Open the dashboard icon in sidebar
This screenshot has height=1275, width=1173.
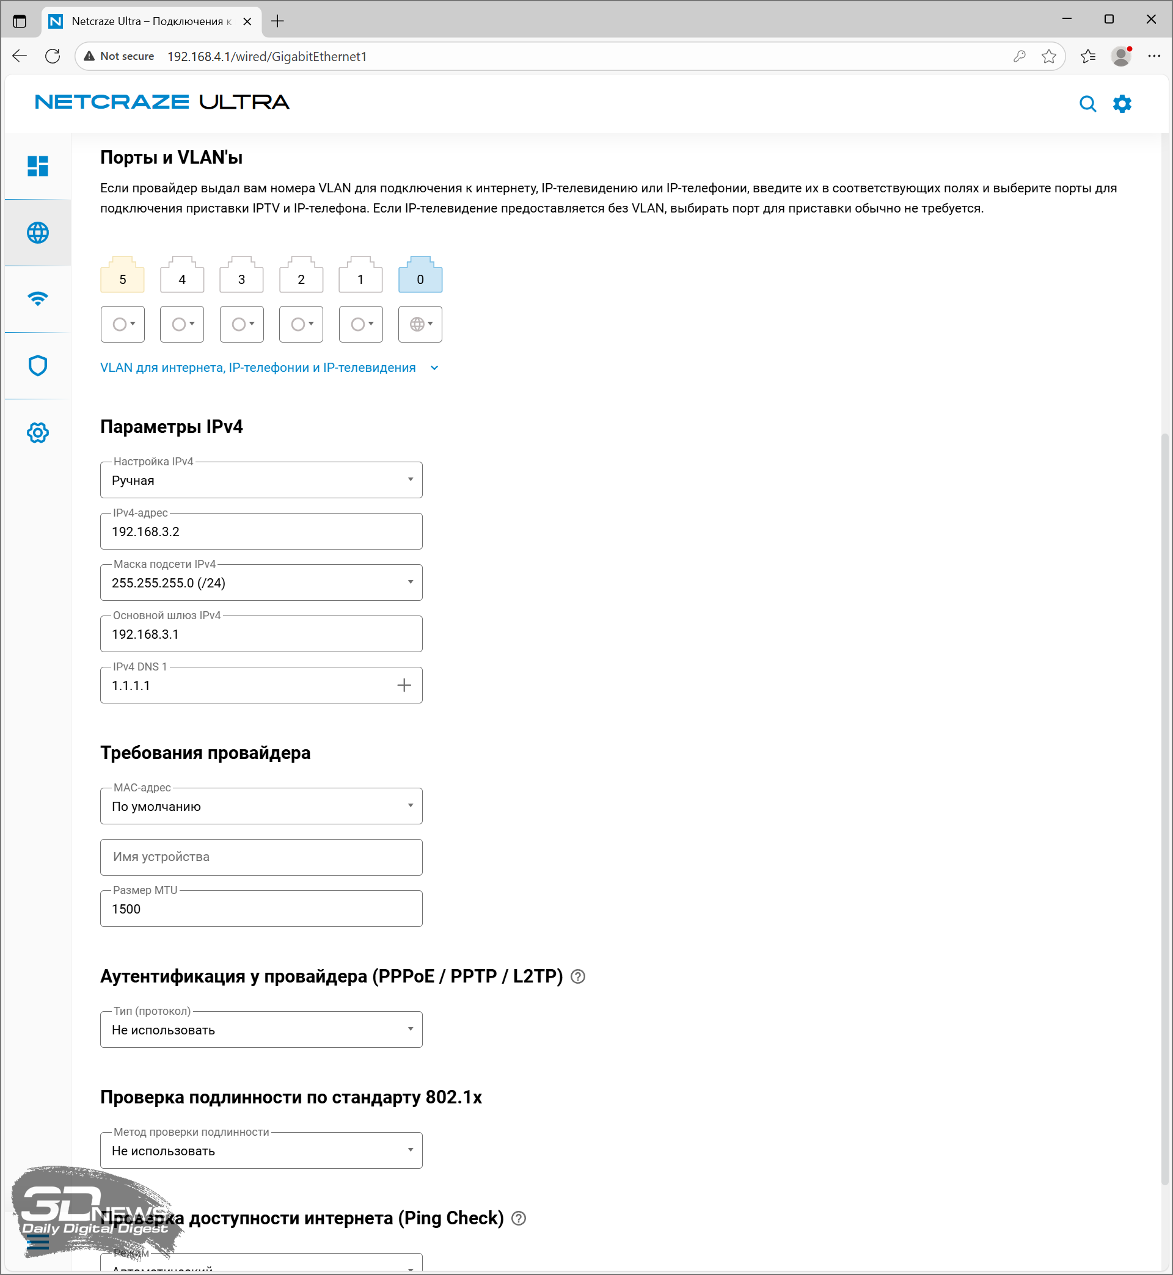pos(37,166)
